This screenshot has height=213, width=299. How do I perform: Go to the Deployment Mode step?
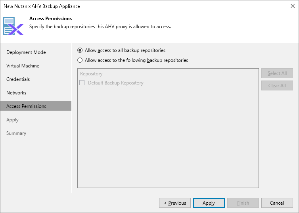pos(26,52)
